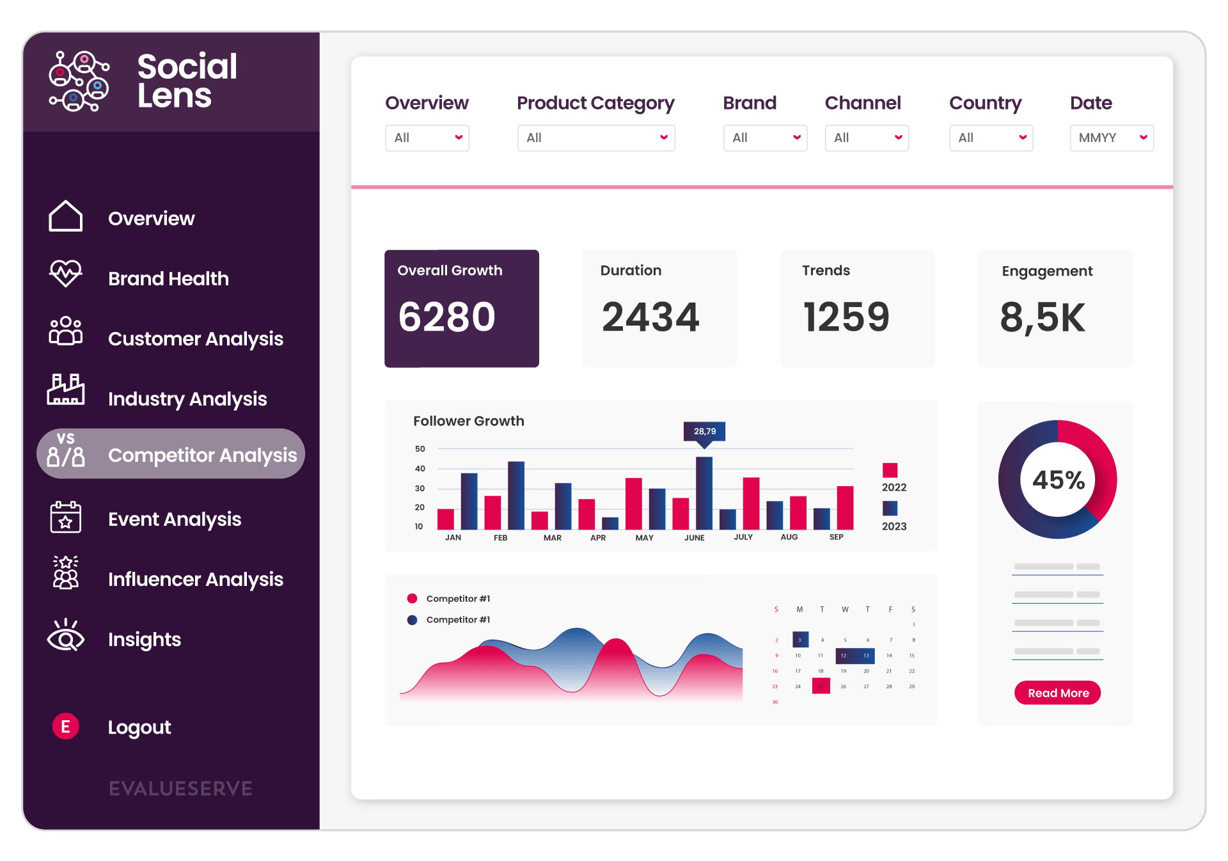Open the Product Category dropdown
Viewport: 1228px width, 861px height.
coord(595,138)
